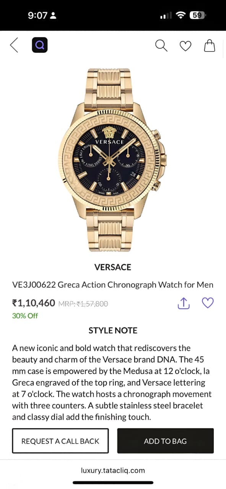Tap the VERSACE brand name
This screenshot has width=226, height=489.
pyautogui.click(x=112, y=267)
